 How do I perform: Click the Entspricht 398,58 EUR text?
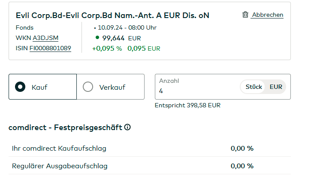click(187, 105)
